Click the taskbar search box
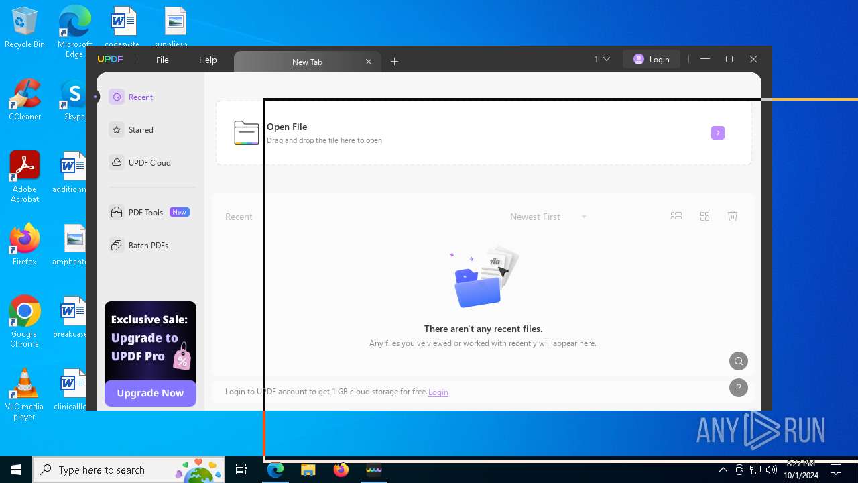The width and height of the screenshot is (858, 483). point(130,470)
